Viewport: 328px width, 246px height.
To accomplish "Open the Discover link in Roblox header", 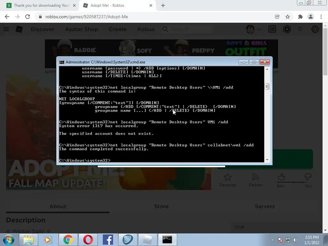I will [43, 29].
